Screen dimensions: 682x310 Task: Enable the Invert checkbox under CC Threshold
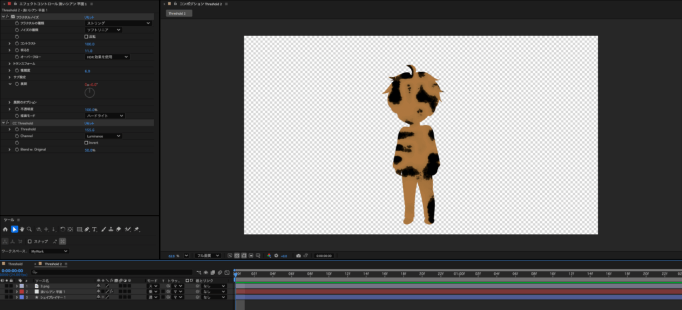86,142
